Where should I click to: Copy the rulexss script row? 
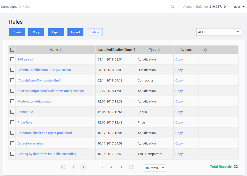tap(179, 91)
